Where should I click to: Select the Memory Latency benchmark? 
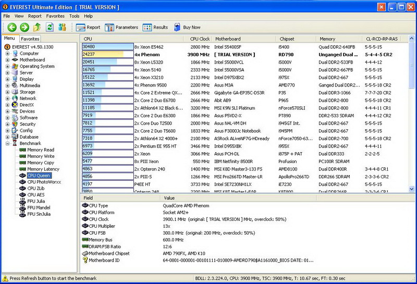pyautogui.click(x=43, y=169)
